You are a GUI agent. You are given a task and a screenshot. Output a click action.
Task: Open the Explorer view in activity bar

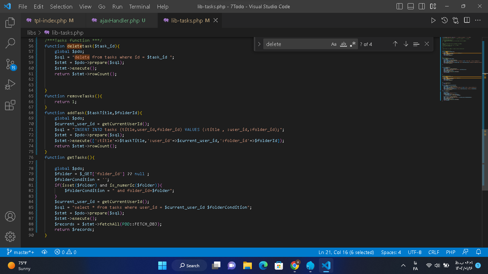(x=10, y=22)
